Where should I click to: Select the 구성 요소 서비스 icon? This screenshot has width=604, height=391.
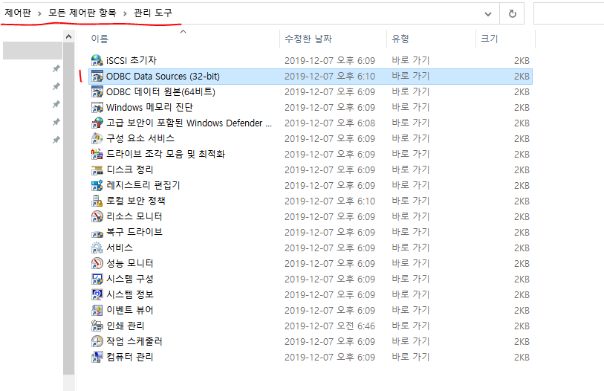click(97, 138)
